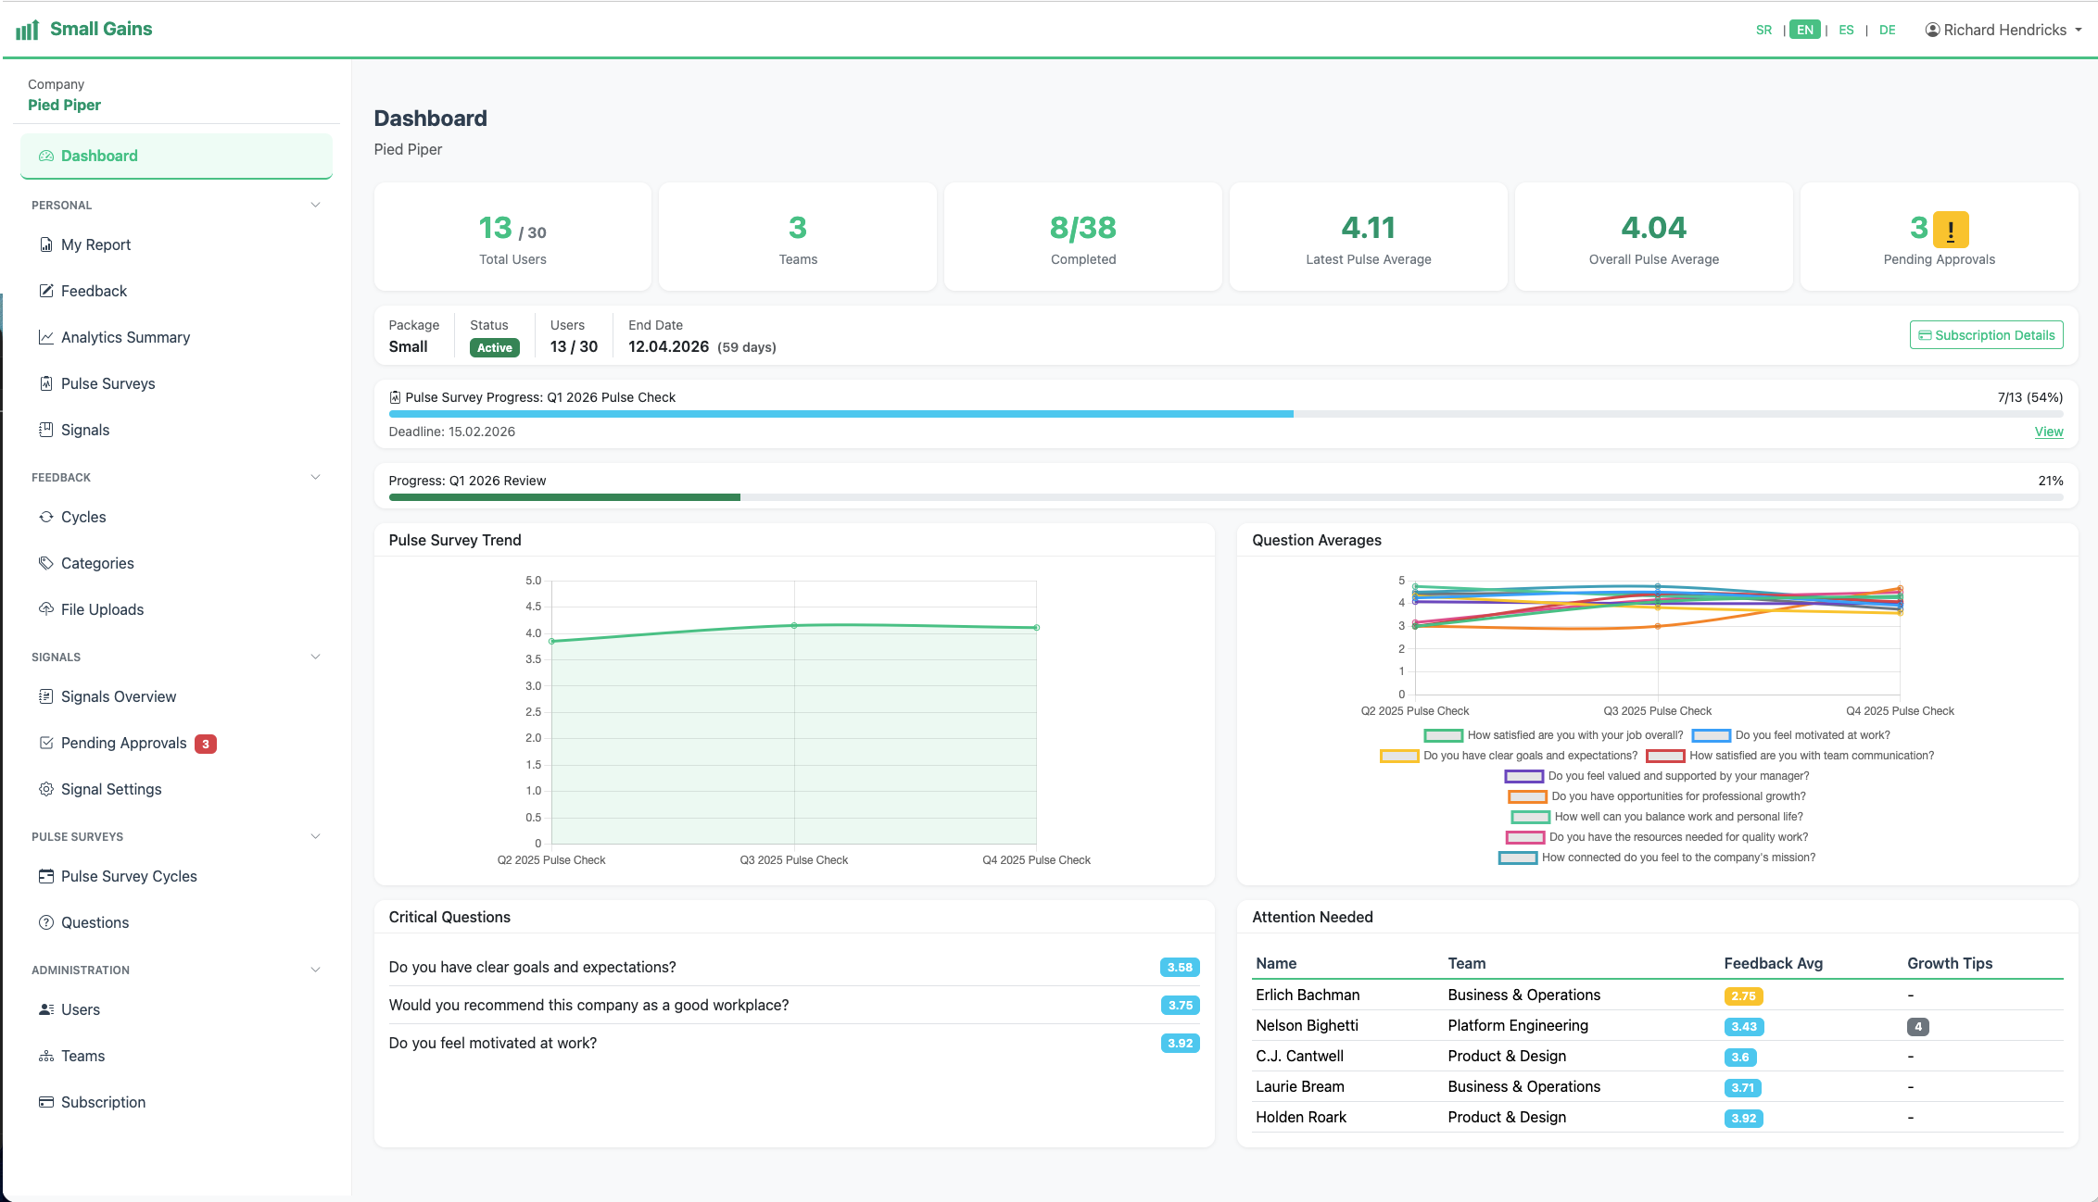Collapse the SIGNALS sidebar section
2098x1202 pixels.
tap(315, 657)
